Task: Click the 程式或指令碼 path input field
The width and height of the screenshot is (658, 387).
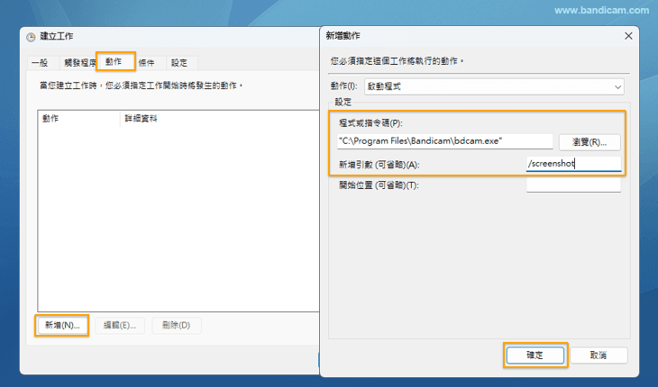Action: point(443,141)
